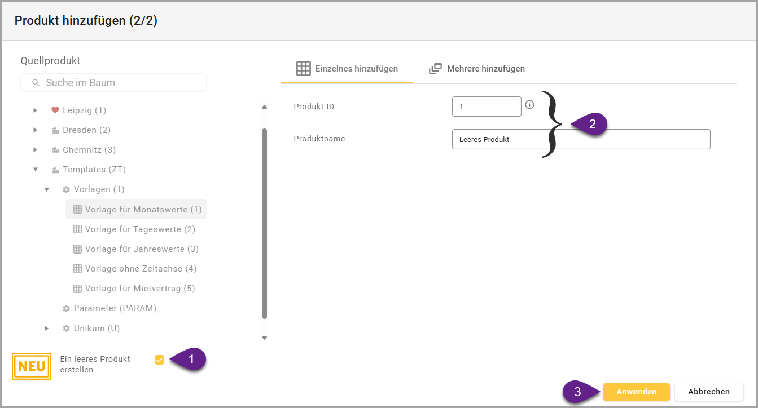This screenshot has height=408, width=758.
Task: Click the tree scrollbar up arrow
Action: point(264,107)
